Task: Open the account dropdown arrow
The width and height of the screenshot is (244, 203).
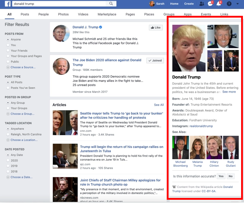Action: tap(238, 4)
